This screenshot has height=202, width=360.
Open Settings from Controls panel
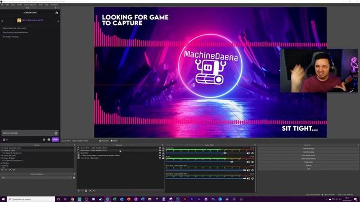coord(309,166)
